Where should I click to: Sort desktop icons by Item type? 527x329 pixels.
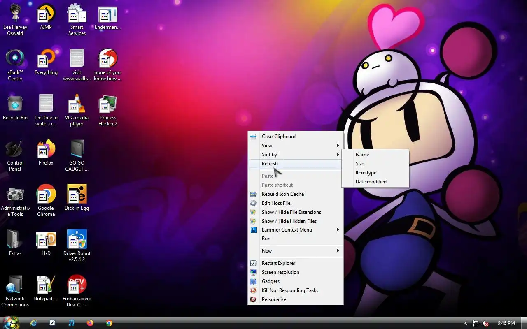375,173
